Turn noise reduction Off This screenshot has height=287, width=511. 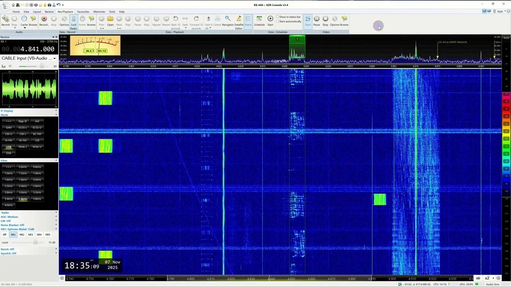pyautogui.click(x=4, y=235)
